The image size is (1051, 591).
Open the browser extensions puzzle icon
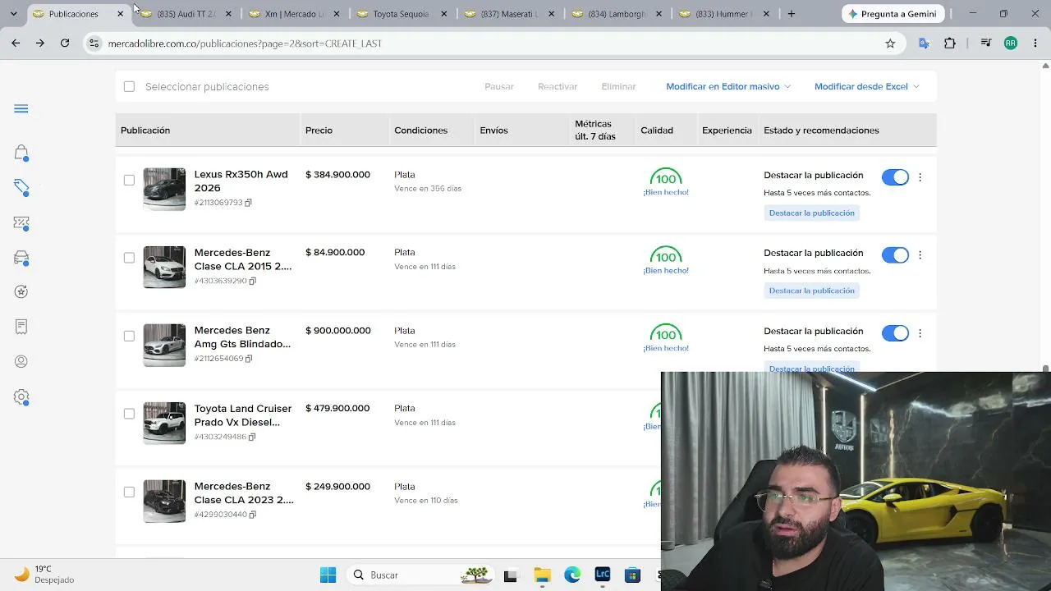[x=950, y=44]
